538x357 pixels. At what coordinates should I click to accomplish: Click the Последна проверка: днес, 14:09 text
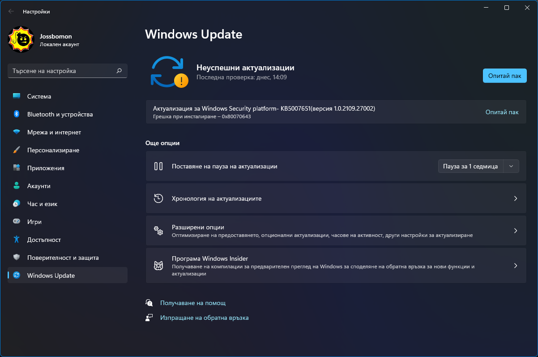tap(242, 77)
